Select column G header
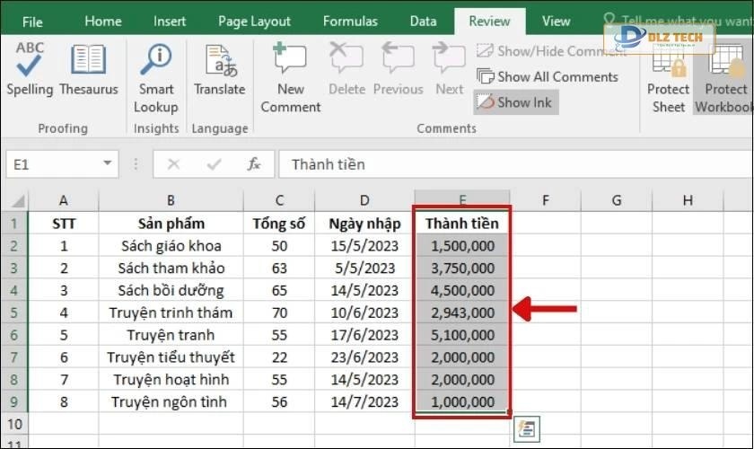 click(617, 200)
